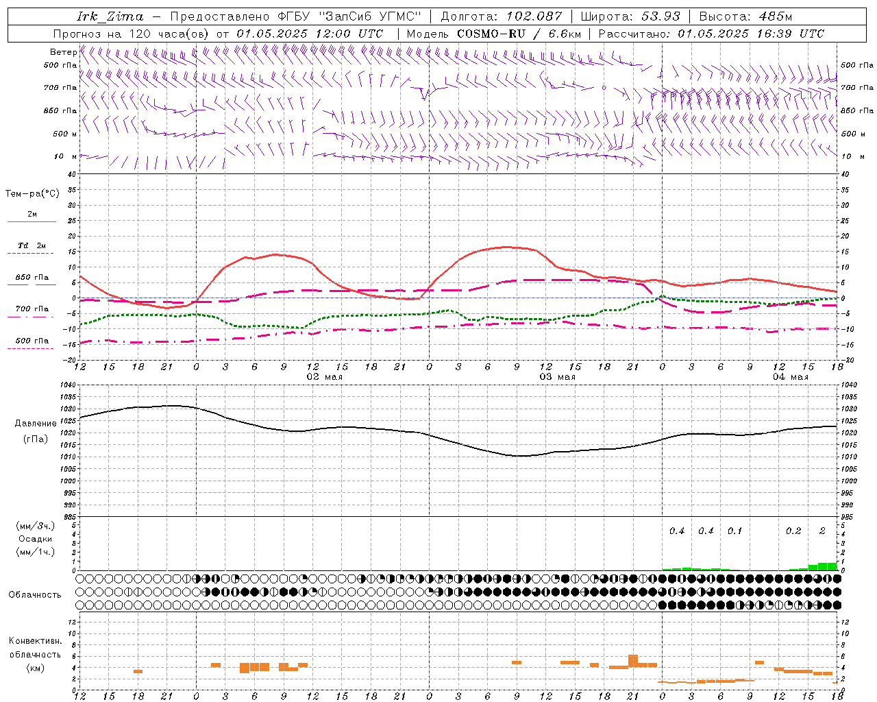Click the 850 гПа temperature legend entry

pos(32,278)
